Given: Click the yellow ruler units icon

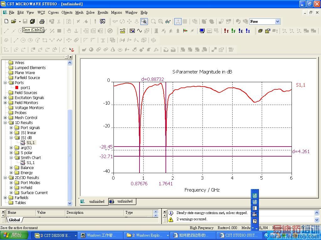Looking at the screenshot, I should [x=123, y=31].
